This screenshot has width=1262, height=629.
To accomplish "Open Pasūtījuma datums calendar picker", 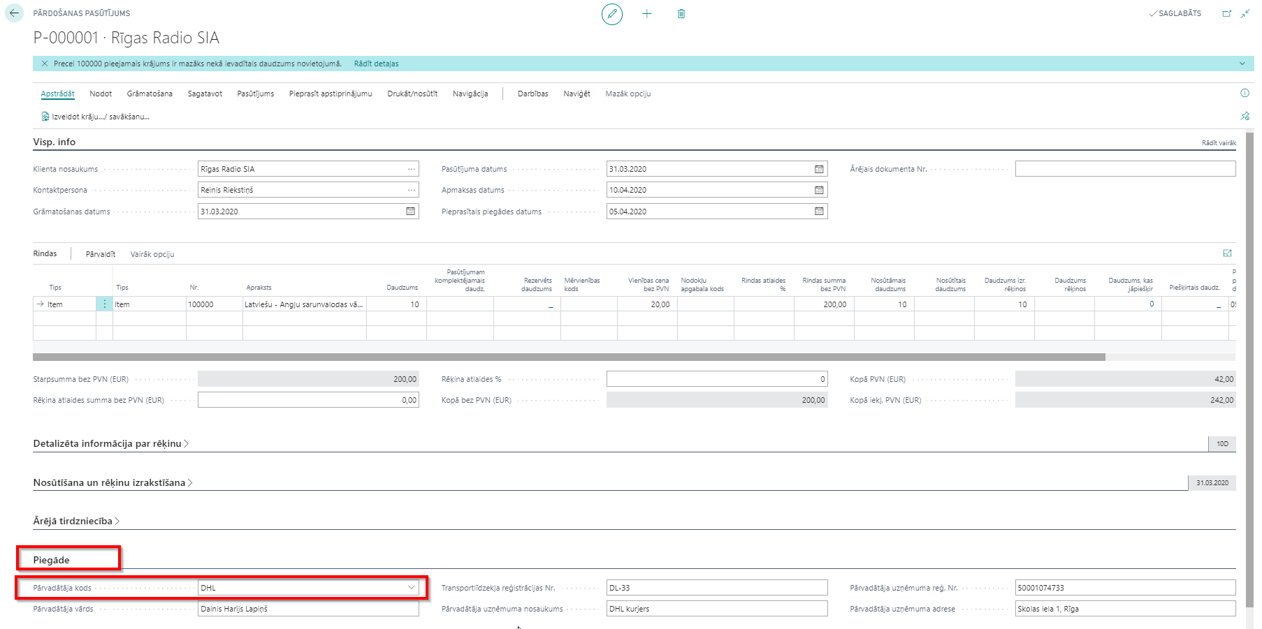I will click(x=819, y=169).
